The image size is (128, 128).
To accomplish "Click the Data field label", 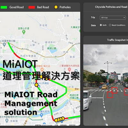I will [x=93, y=25].
